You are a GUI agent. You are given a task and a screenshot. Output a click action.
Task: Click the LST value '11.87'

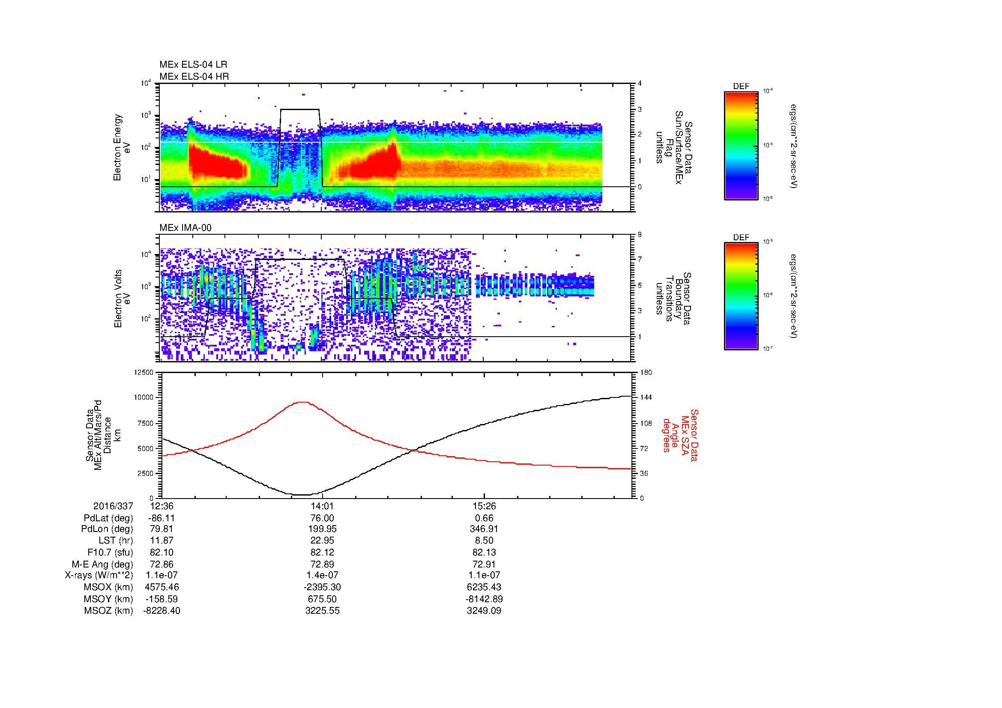click(162, 541)
